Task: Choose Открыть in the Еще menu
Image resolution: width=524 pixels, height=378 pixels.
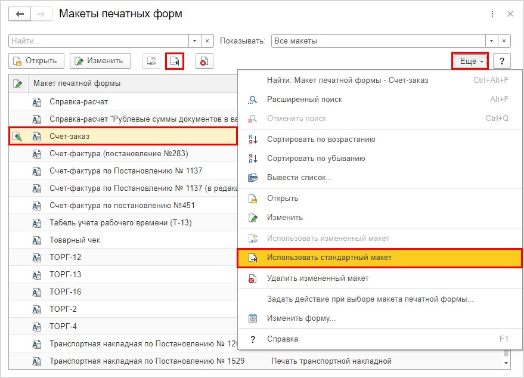Action: 380,199
